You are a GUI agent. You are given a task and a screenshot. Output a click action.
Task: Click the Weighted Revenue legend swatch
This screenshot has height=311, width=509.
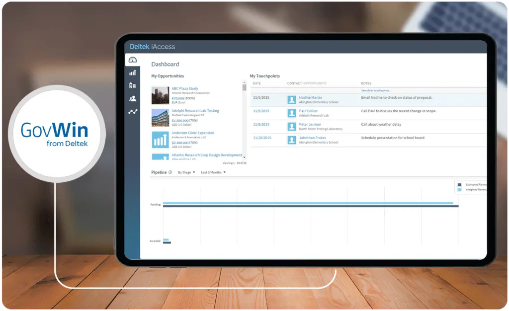(x=459, y=189)
